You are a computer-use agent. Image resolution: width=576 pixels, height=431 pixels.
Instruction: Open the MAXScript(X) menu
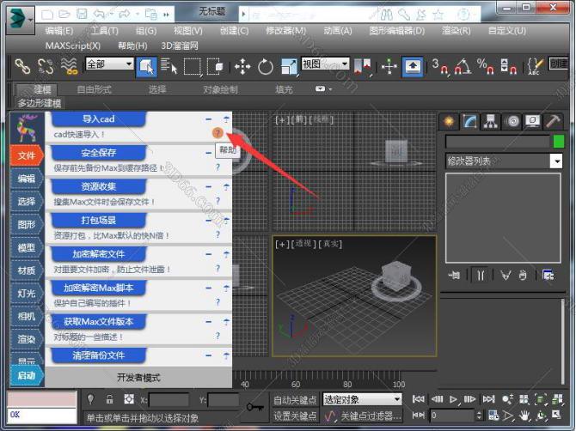tap(73, 46)
